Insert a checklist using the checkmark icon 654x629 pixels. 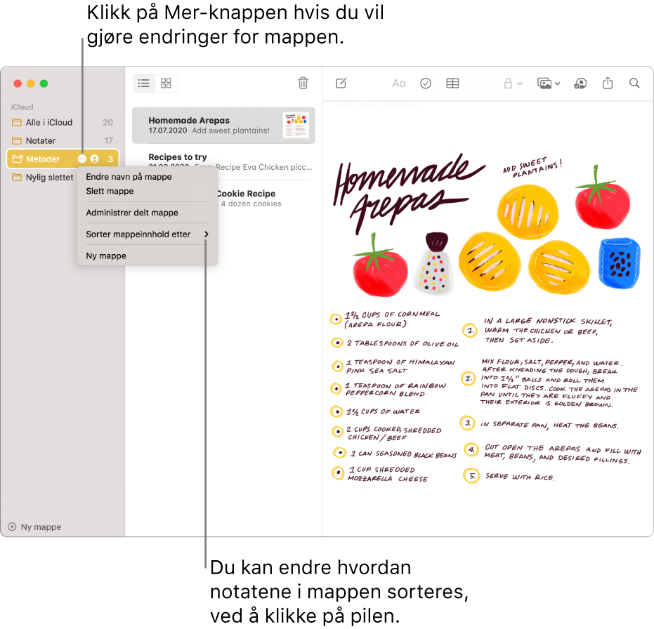click(426, 83)
